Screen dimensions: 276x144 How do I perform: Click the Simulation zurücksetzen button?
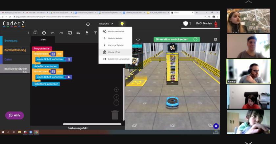[176, 39]
